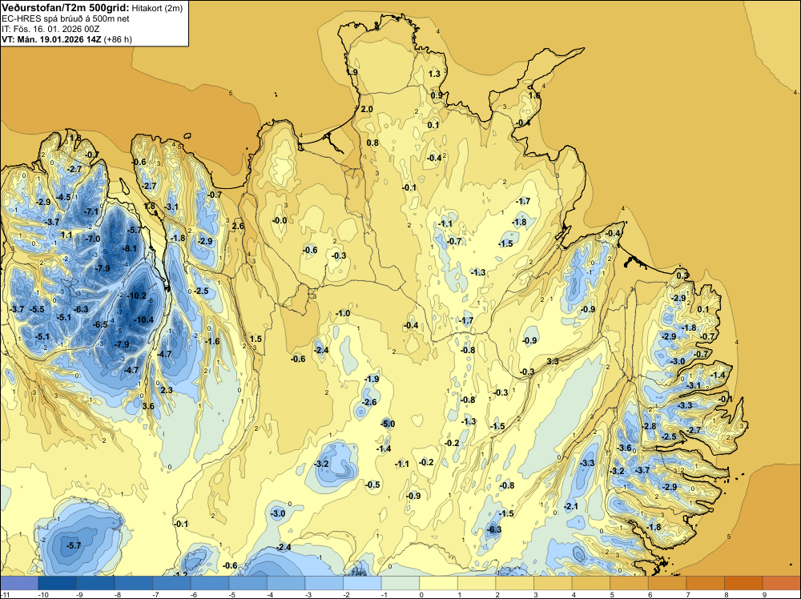Select legend swatch between -8 and -7
Screen dimensions: 801x599
(x=133, y=583)
